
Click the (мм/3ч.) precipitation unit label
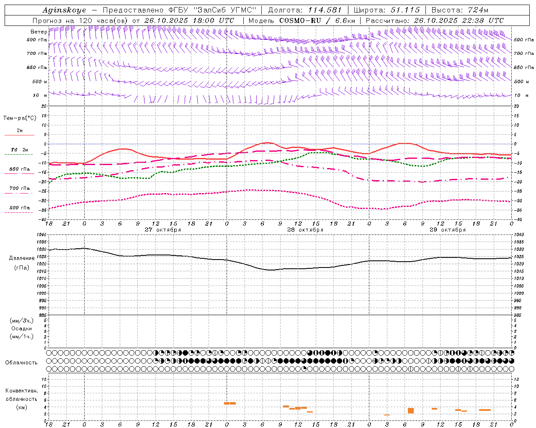tap(22, 321)
